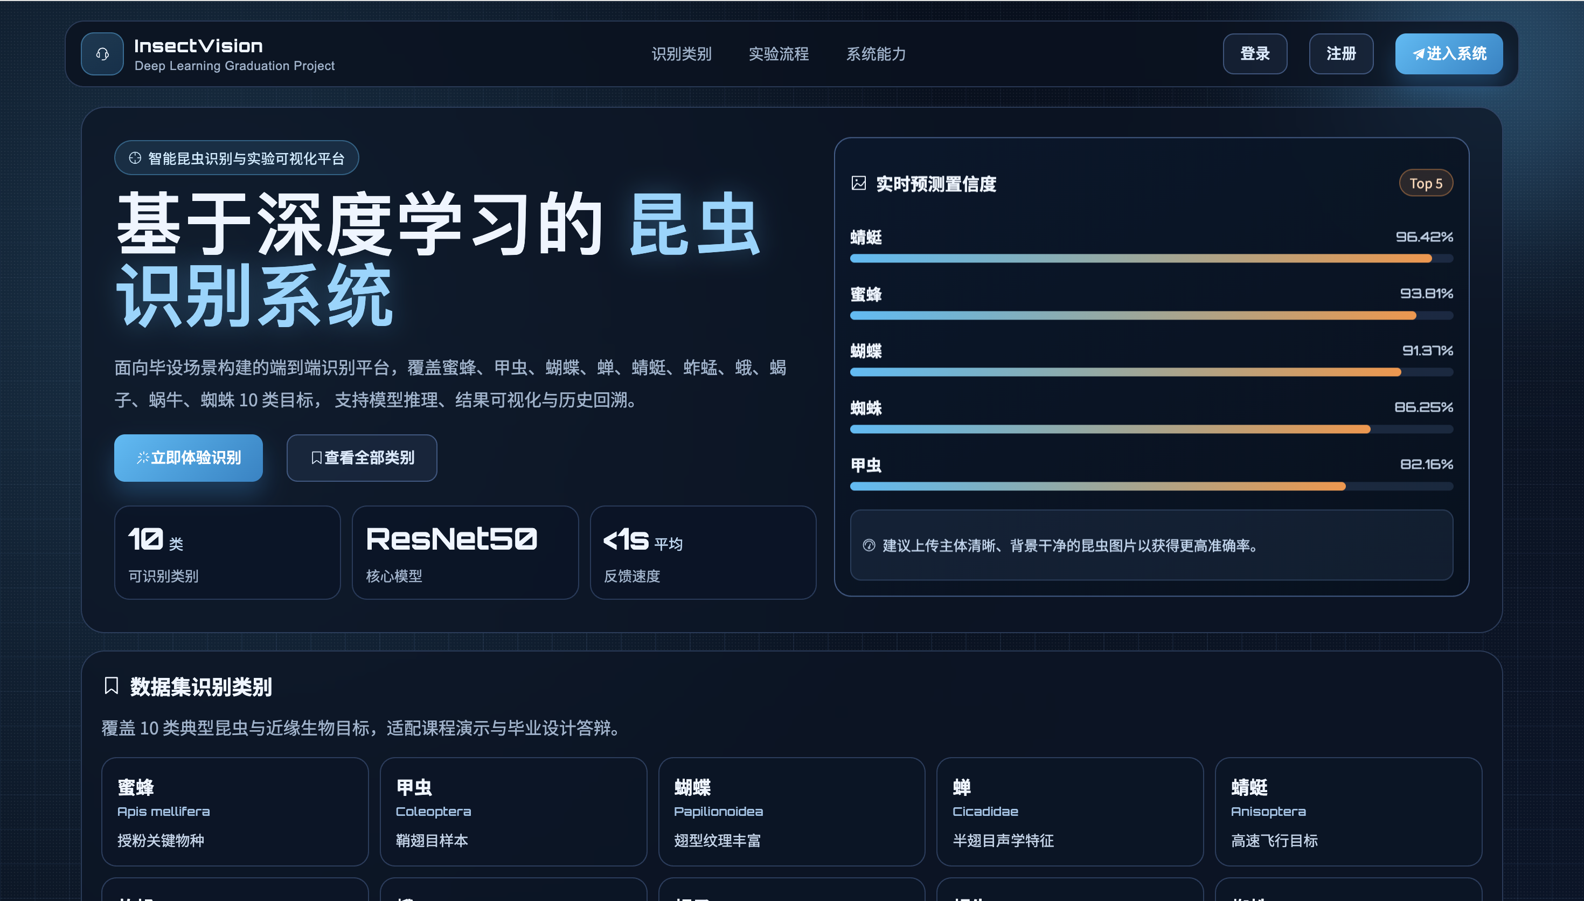The width and height of the screenshot is (1584, 901).
Task: Click the 登录 button
Action: pyautogui.click(x=1254, y=54)
